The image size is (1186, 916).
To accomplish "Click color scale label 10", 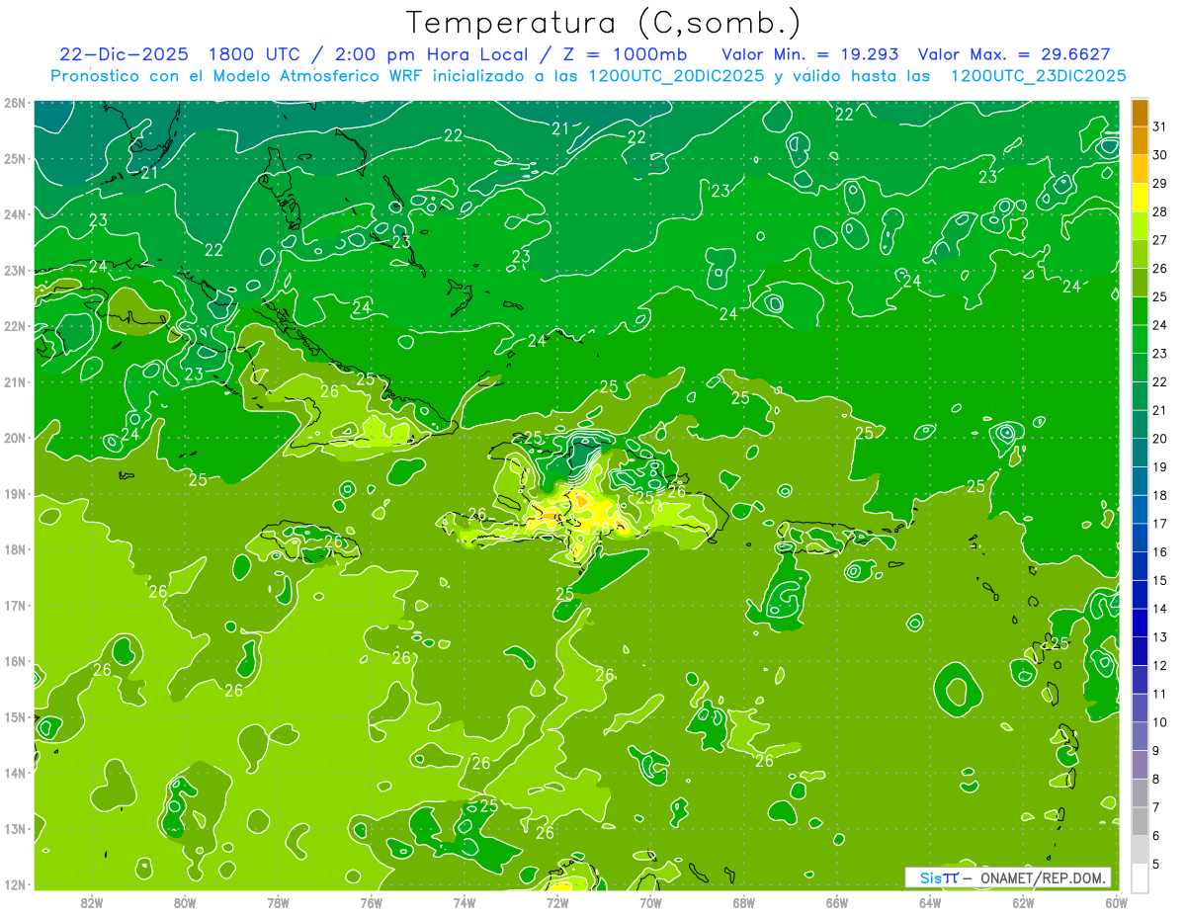I will click(1159, 722).
